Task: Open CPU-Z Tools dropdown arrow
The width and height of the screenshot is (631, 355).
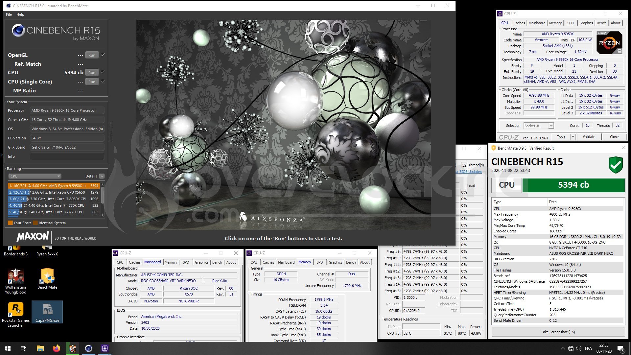Action: [573, 137]
